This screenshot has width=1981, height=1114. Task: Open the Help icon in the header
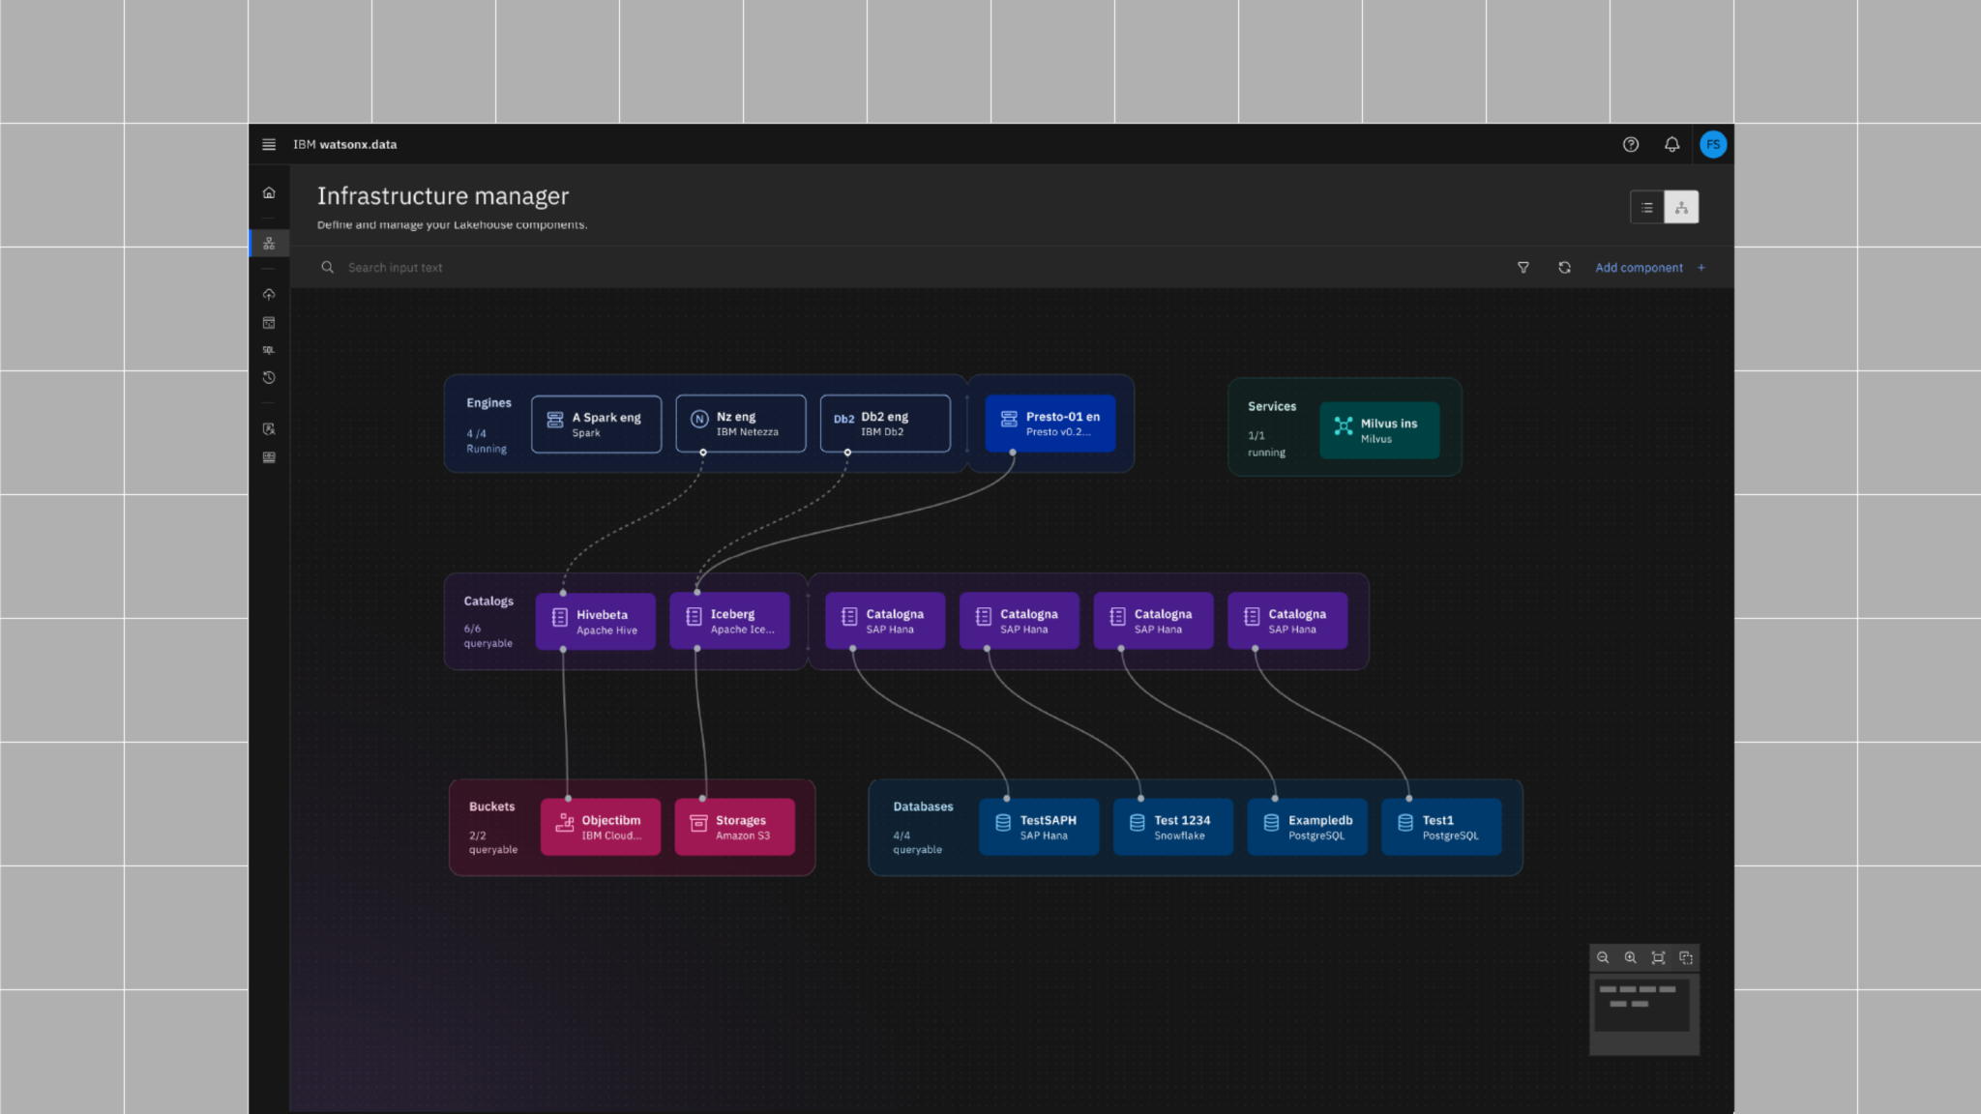(1631, 144)
